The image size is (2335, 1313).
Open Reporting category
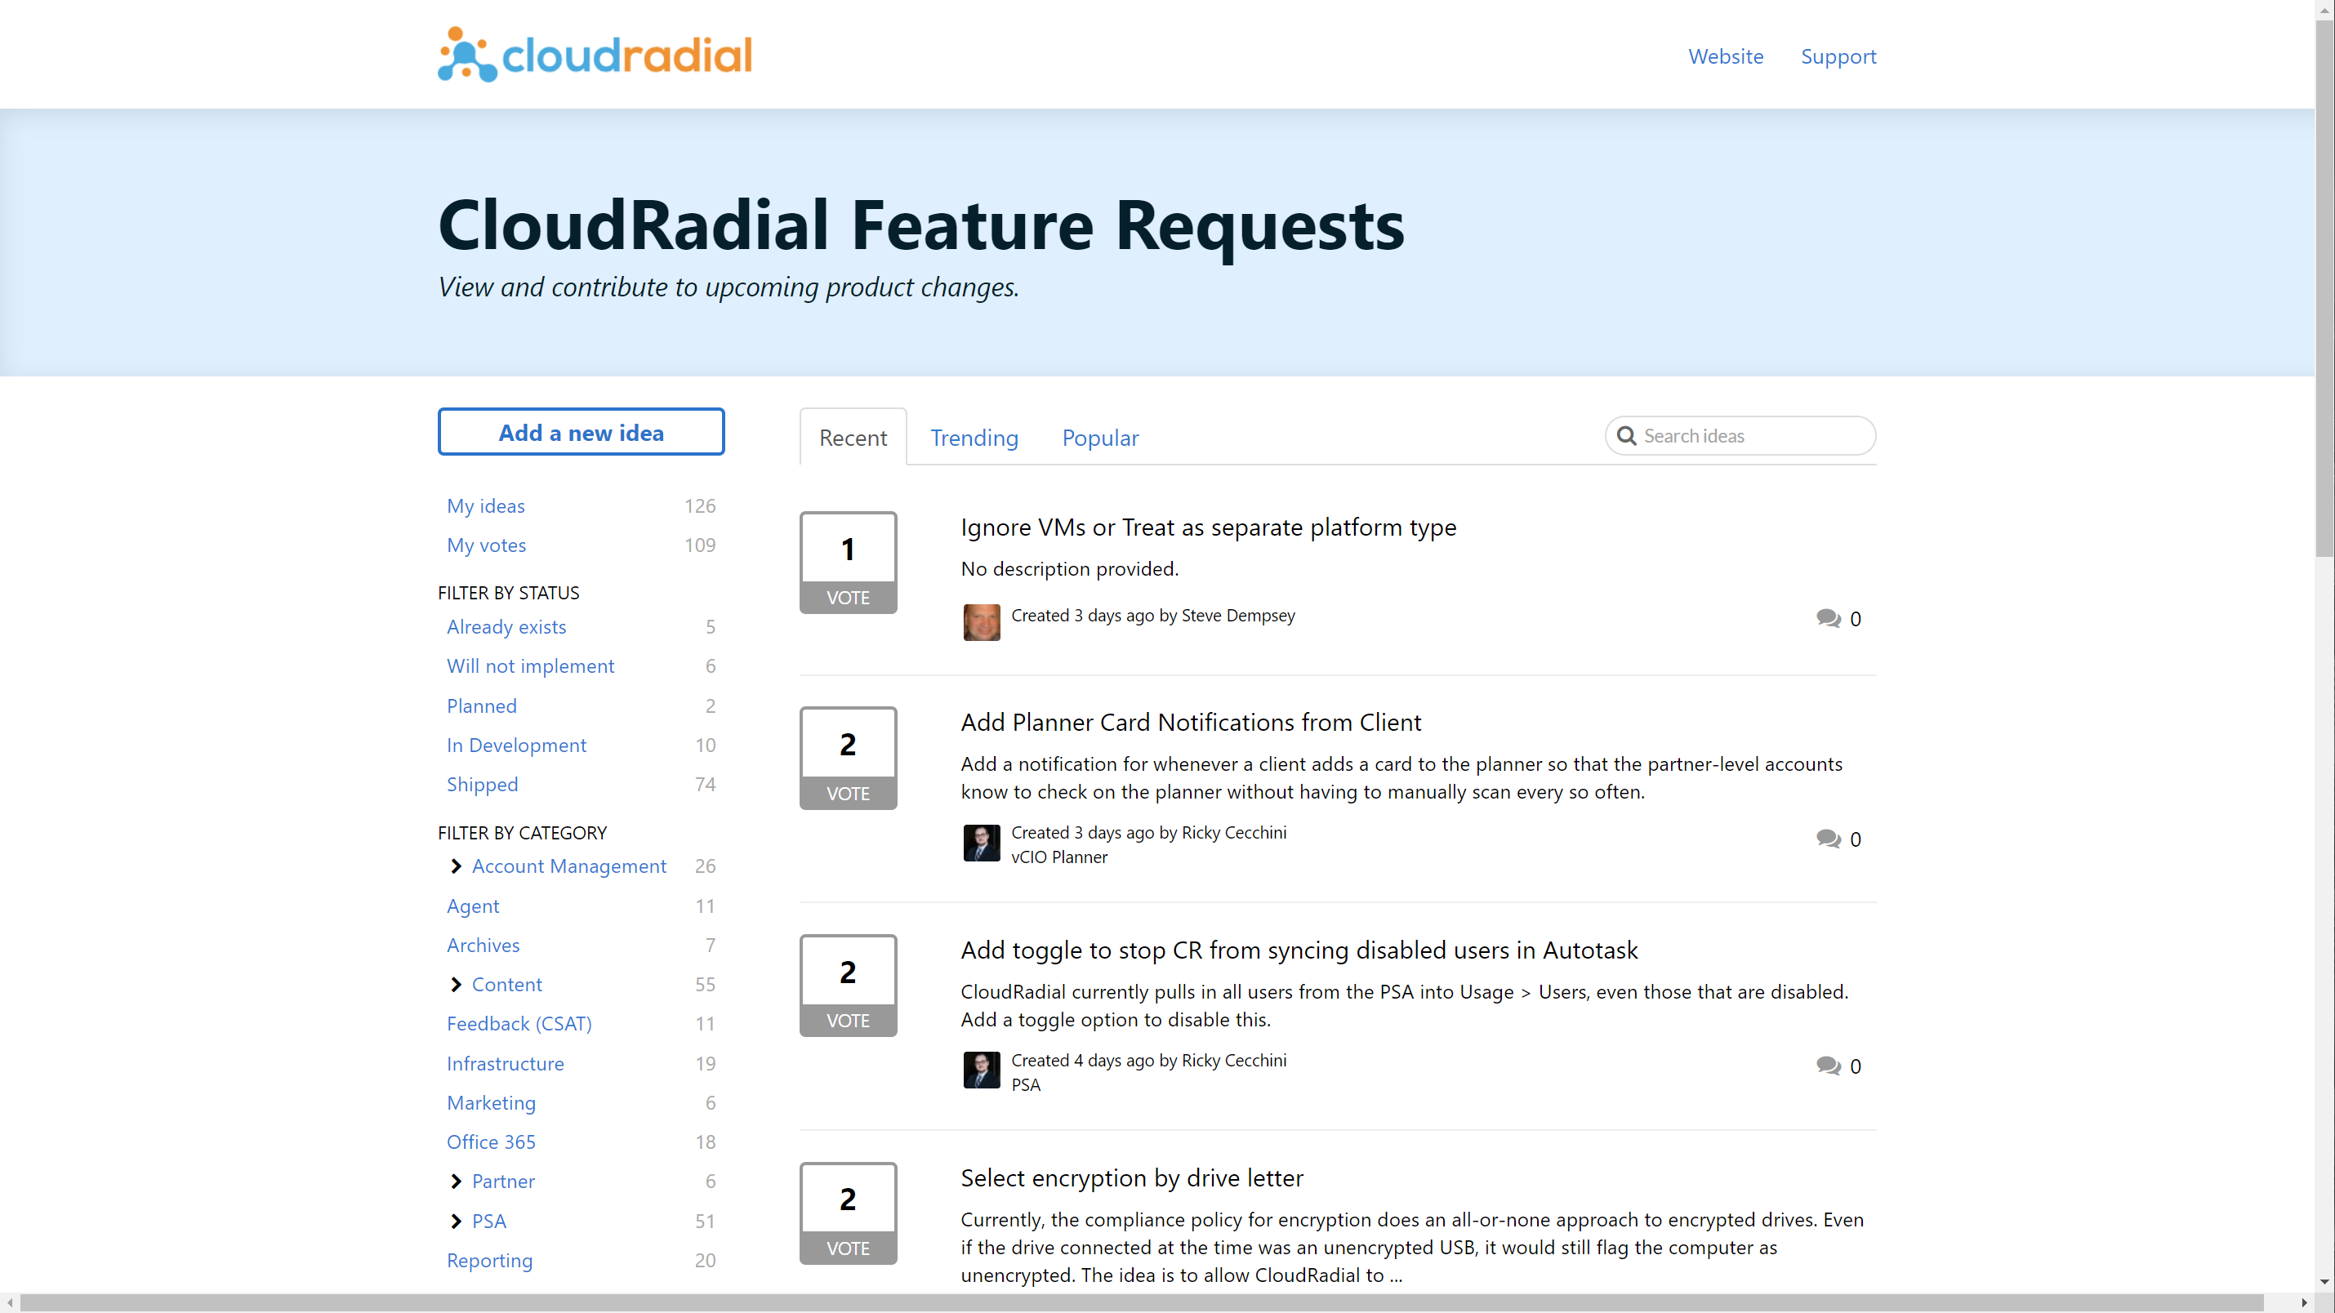coord(489,1261)
